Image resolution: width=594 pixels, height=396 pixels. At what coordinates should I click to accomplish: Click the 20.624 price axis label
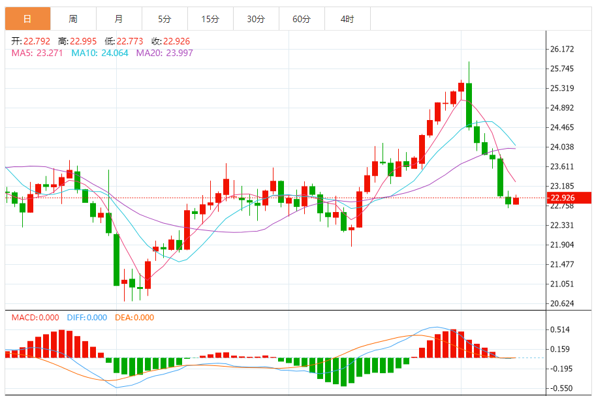pyautogui.click(x=562, y=303)
